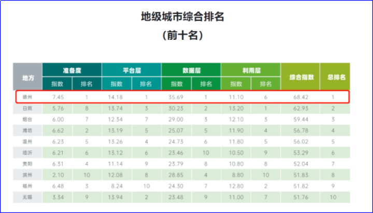The image size is (373, 213).
Task: Click the title 地级城市综合排名
Action: point(182,17)
